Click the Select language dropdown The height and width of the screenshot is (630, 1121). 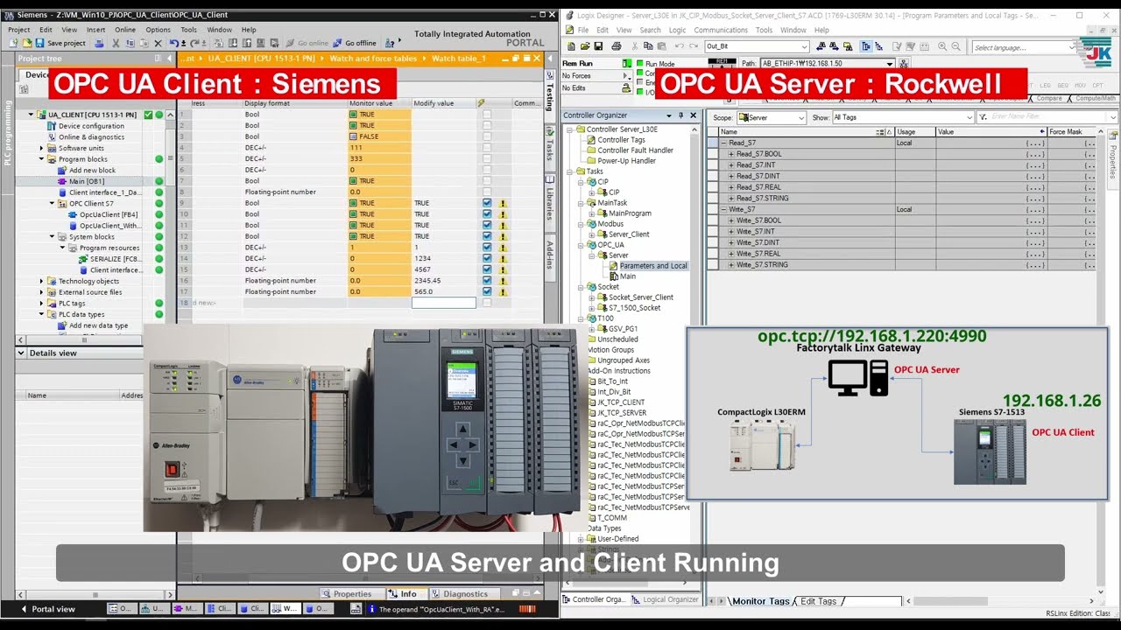click(x=1023, y=47)
